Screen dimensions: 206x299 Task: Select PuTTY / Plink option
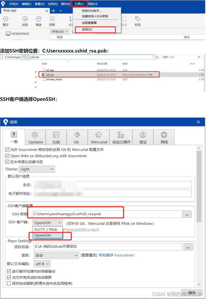click(48, 230)
